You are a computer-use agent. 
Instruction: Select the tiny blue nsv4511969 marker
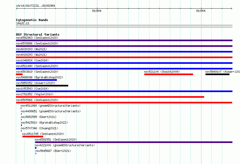coord(21,108)
